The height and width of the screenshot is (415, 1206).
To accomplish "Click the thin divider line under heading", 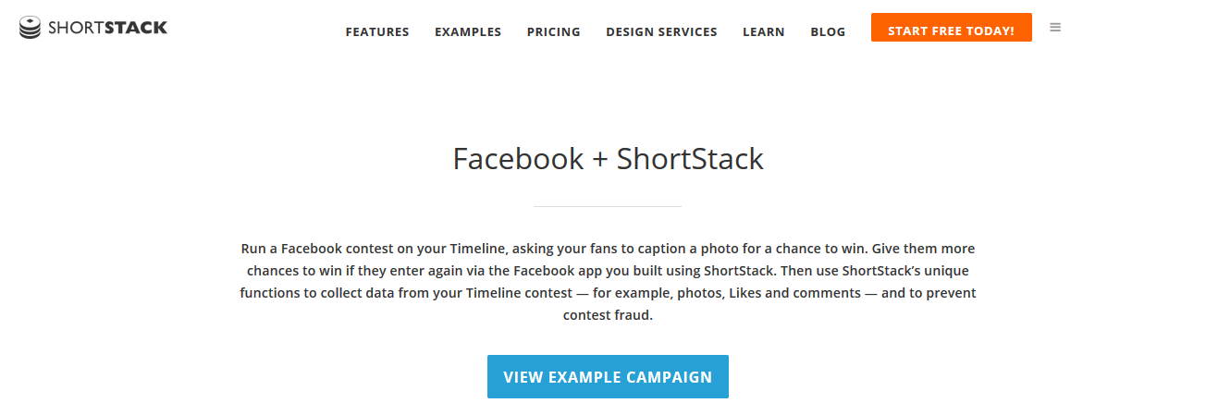I will click(x=608, y=206).
